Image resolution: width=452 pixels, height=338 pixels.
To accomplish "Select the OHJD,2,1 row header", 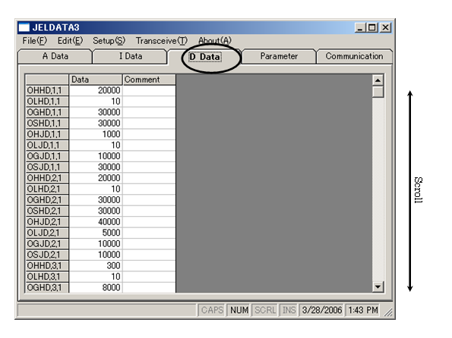I will pyautogui.click(x=47, y=222).
